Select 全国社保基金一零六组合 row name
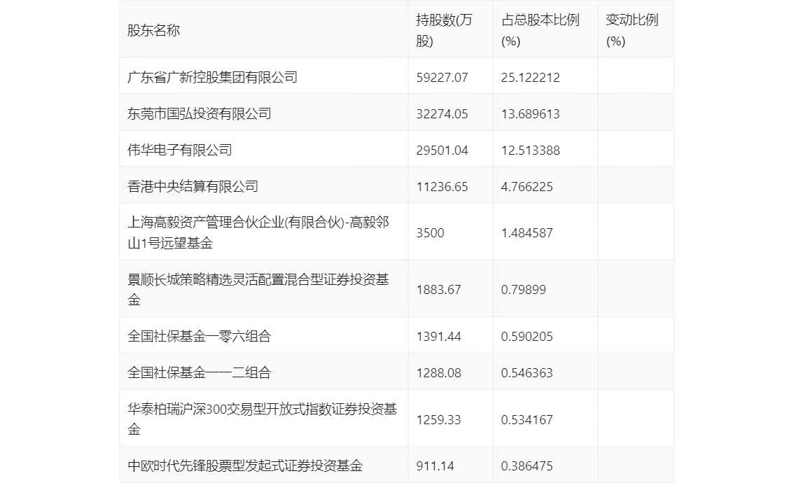The image size is (794, 483). click(199, 337)
